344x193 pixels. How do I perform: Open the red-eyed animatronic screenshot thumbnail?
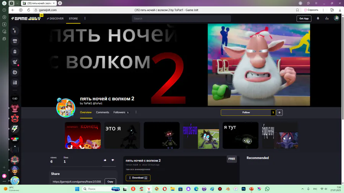pyautogui.click(x=162, y=135)
